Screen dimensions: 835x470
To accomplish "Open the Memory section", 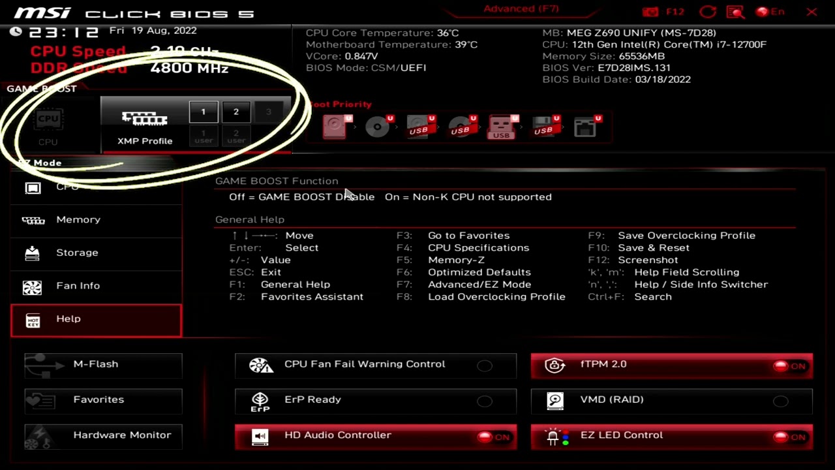I will [97, 220].
